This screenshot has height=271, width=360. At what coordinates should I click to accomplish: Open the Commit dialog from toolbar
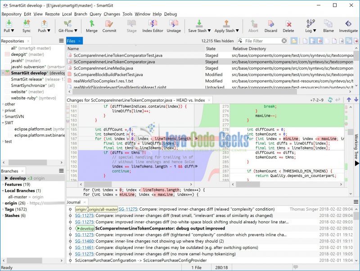click(x=109, y=24)
